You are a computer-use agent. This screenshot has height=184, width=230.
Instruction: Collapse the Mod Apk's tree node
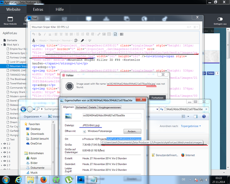2,44
